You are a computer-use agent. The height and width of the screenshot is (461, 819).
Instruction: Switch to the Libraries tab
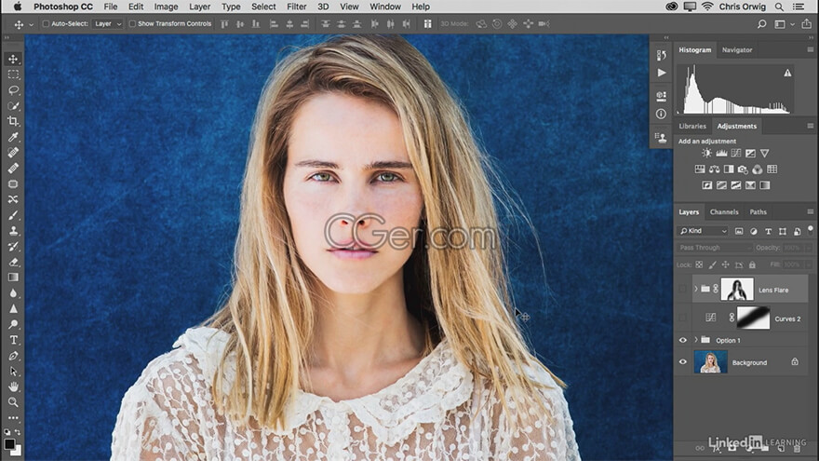pos(692,126)
